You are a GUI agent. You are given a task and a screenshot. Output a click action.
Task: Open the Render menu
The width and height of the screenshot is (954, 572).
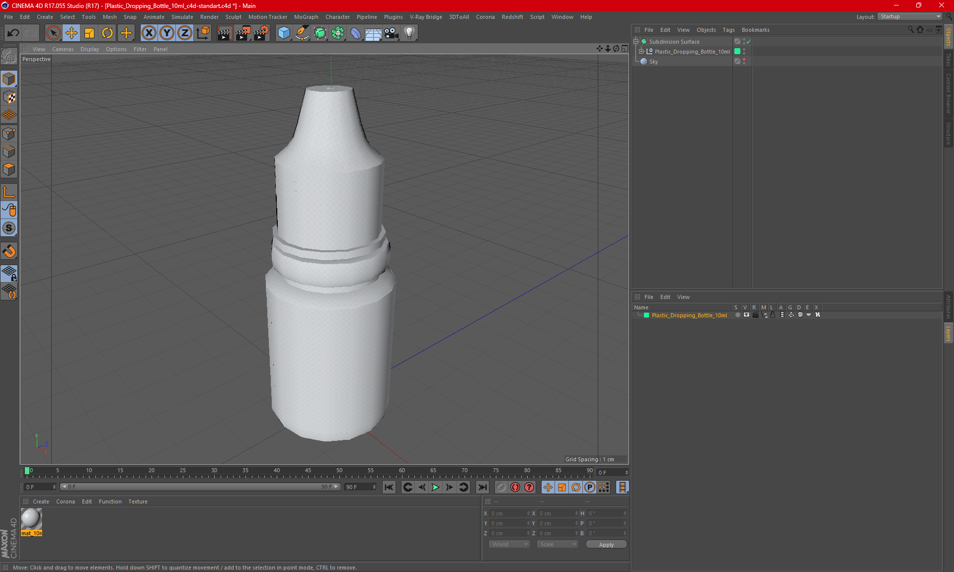[209, 17]
